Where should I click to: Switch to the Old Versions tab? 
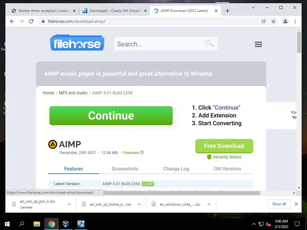coord(227,169)
